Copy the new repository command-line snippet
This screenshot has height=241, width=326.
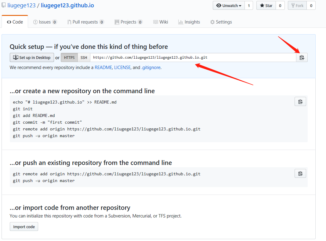tap(300, 102)
